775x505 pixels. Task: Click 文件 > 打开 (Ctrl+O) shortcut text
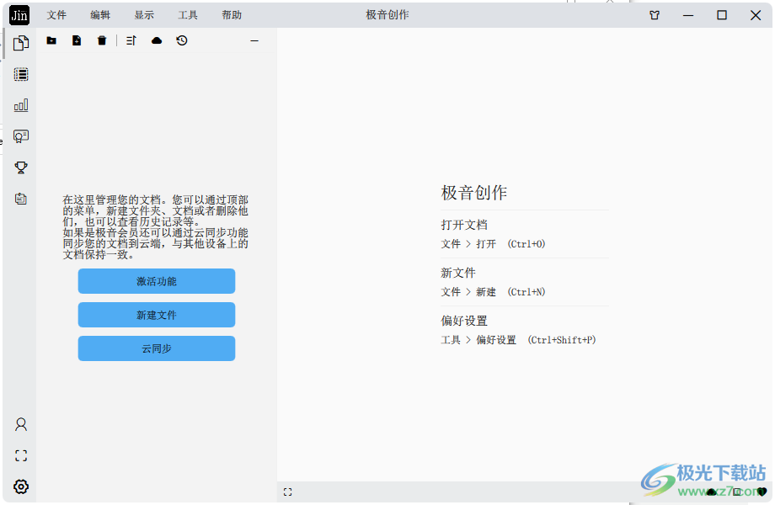point(494,244)
